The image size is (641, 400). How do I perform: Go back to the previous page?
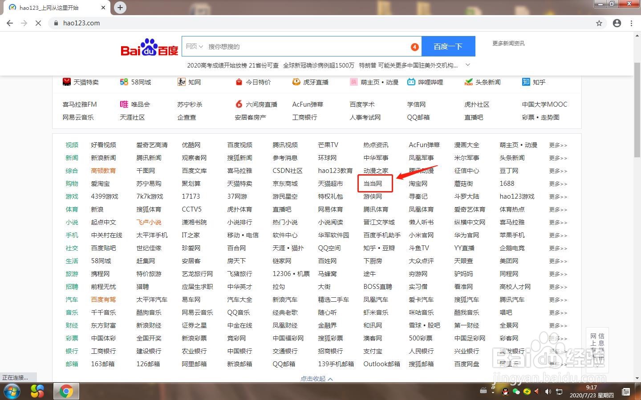pos(10,23)
